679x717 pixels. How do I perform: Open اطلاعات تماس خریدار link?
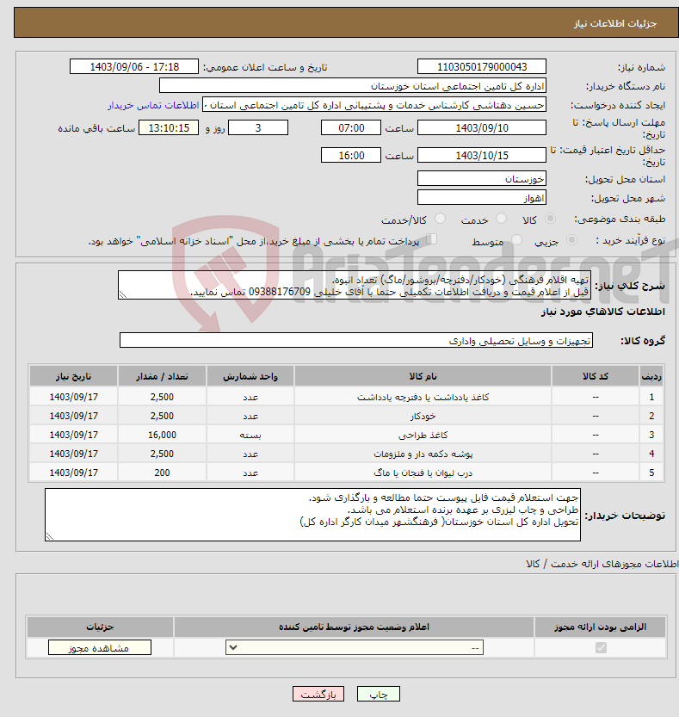point(153,105)
